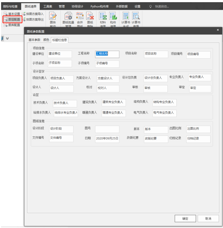
Task: Open the 颜色 tab in the dialog
Action: pos(46,40)
